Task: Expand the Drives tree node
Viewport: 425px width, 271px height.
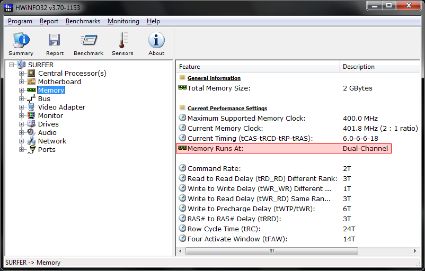Action: point(22,124)
